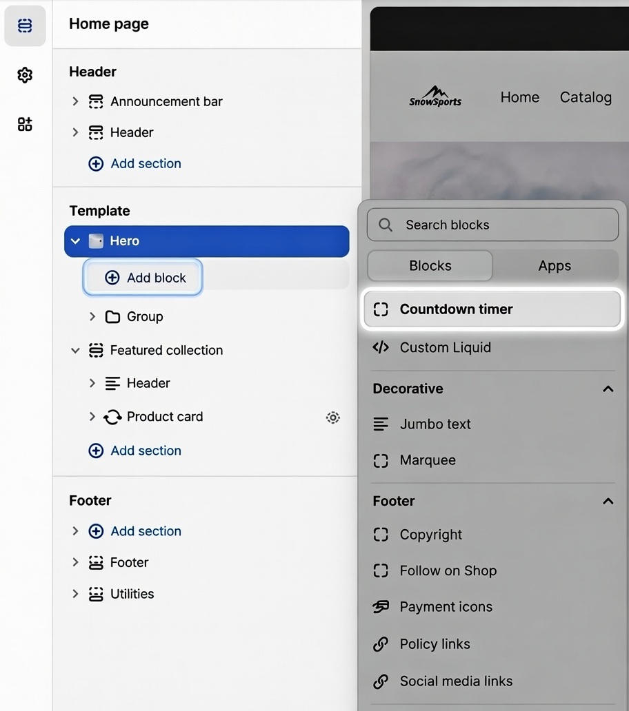Expand the Footer section chevron
The height and width of the screenshot is (711, 629).
pyautogui.click(x=75, y=562)
